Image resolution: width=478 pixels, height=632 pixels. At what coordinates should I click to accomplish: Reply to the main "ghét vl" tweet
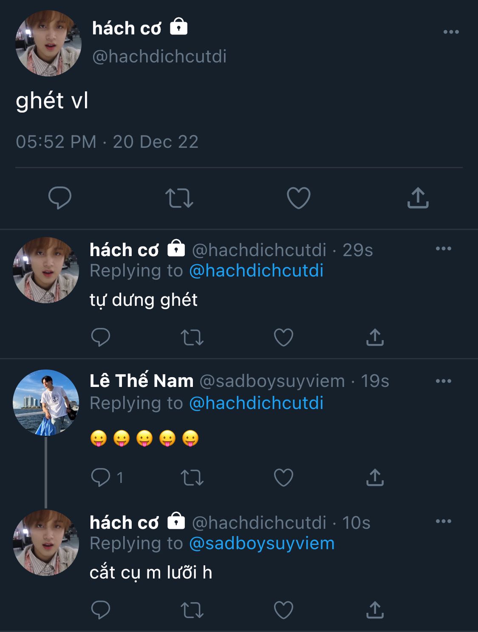(x=60, y=198)
